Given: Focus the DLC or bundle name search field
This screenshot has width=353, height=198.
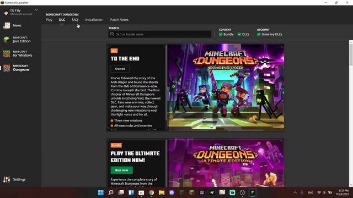Looking at the screenshot, I should tap(160, 34).
